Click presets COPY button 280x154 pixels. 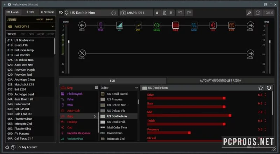coord(23,34)
